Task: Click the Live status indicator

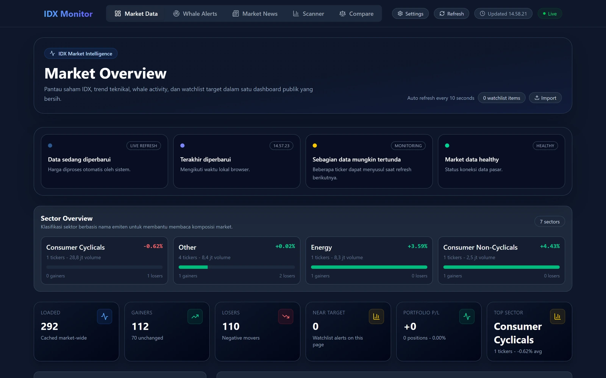Action: (550, 14)
